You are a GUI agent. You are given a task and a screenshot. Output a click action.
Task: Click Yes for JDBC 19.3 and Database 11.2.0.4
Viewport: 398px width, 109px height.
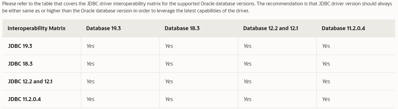pos(326,46)
